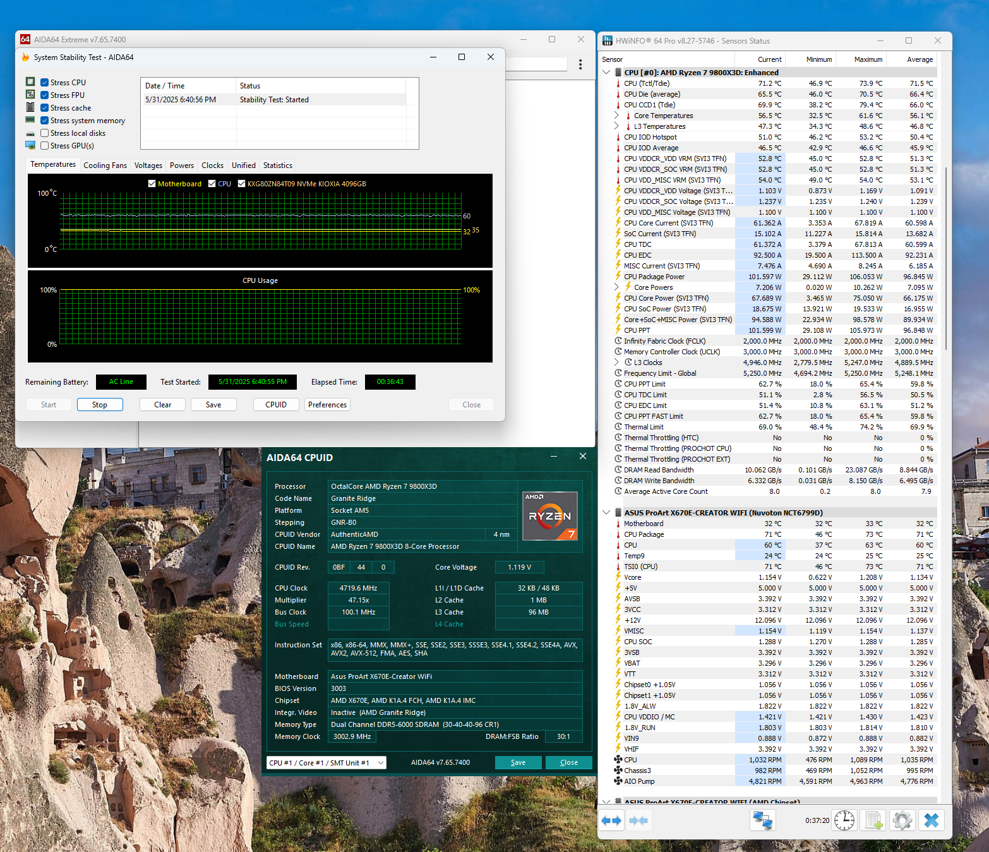Expand L3 Temperatures in HWiNFO
Viewport: 989px width, 852px height.
[616, 126]
